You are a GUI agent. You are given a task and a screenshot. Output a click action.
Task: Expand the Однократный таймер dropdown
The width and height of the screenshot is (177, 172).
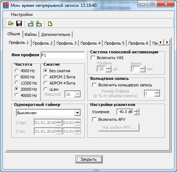pyautogui.click(x=77, y=113)
